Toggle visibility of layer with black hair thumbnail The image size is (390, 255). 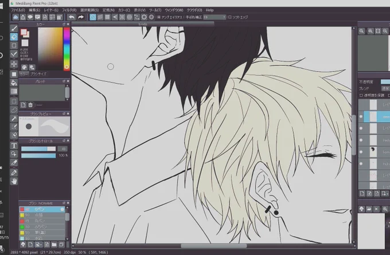[x=361, y=152]
